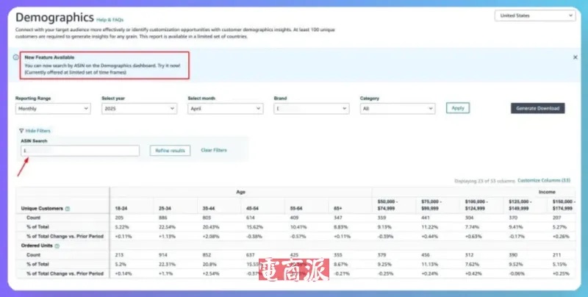Click the 15.62% cell
Viewport: 588px width, 297px height.
point(254,227)
